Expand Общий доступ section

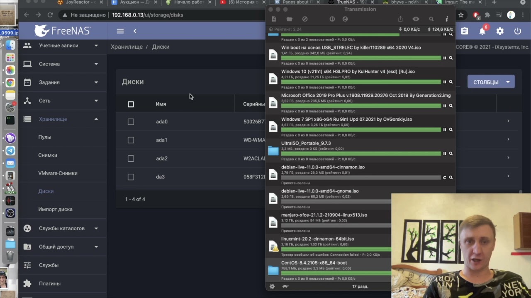click(62, 247)
